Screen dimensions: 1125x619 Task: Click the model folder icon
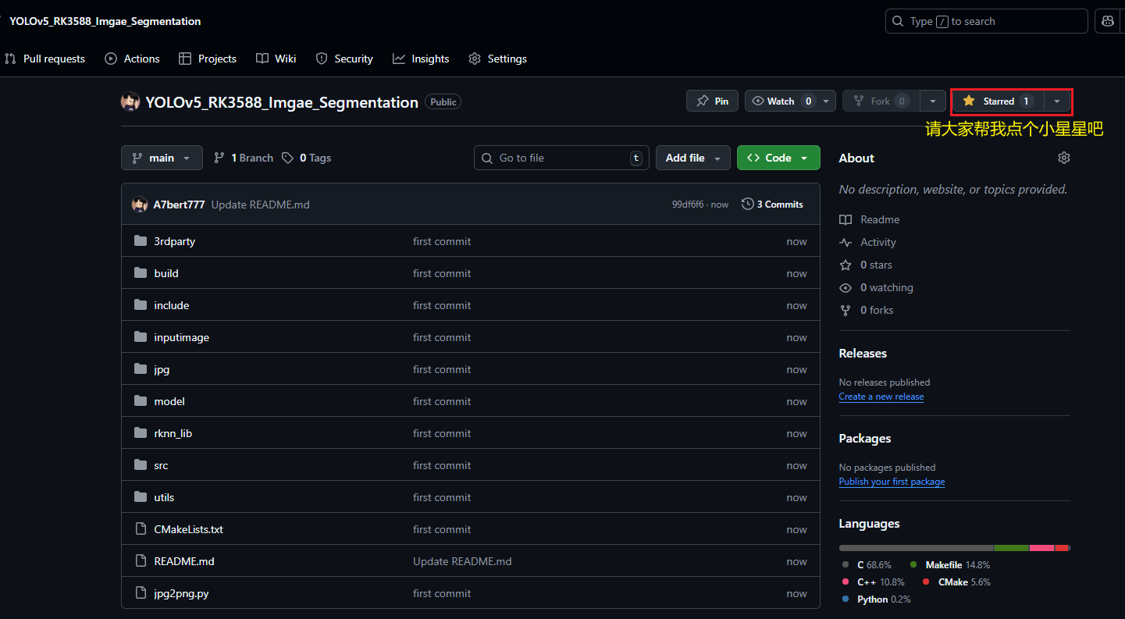(141, 401)
